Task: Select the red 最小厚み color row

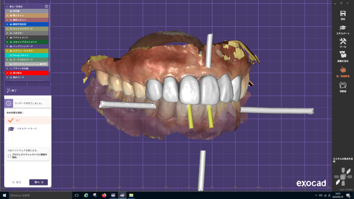Action: tap(27, 73)
